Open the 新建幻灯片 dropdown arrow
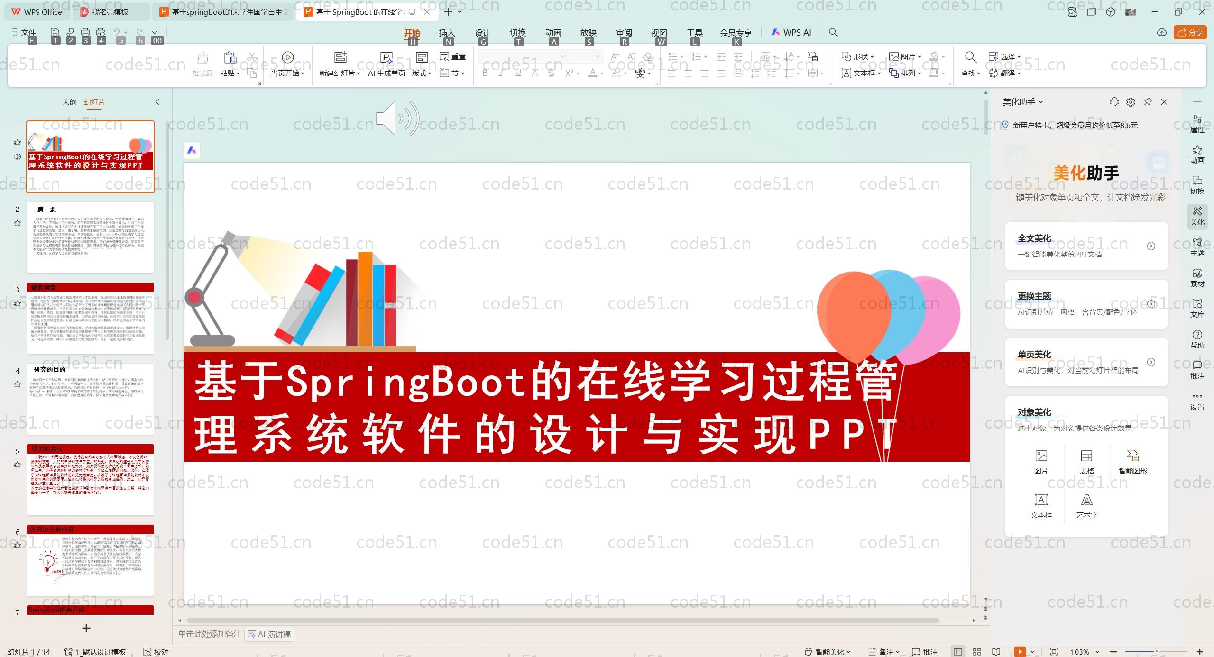 pyautogui.click(x=358, y=73)
